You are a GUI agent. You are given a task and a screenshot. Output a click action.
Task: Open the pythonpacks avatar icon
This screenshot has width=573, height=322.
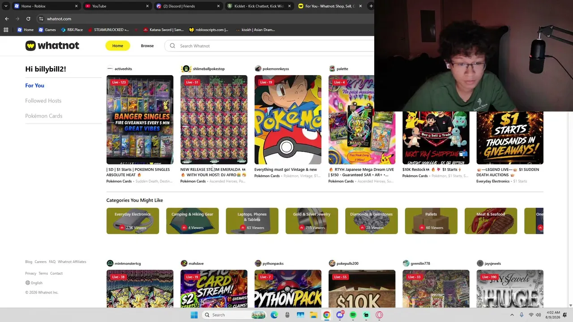[x=258, y=263]
